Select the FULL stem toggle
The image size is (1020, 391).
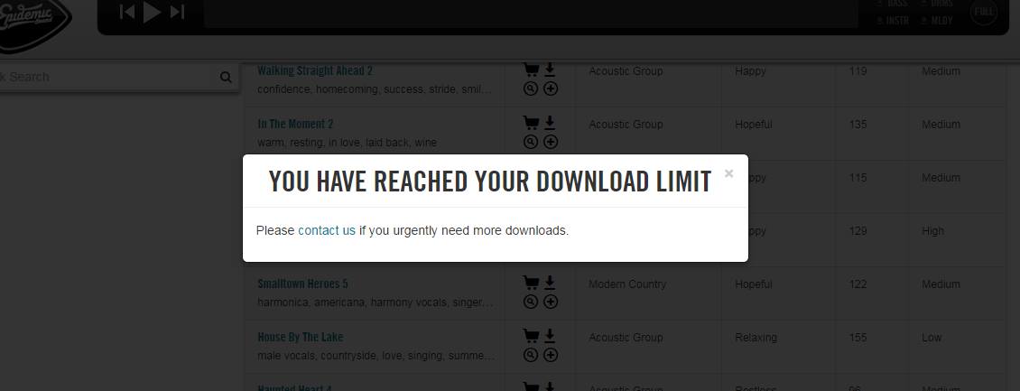pos(984,12)
